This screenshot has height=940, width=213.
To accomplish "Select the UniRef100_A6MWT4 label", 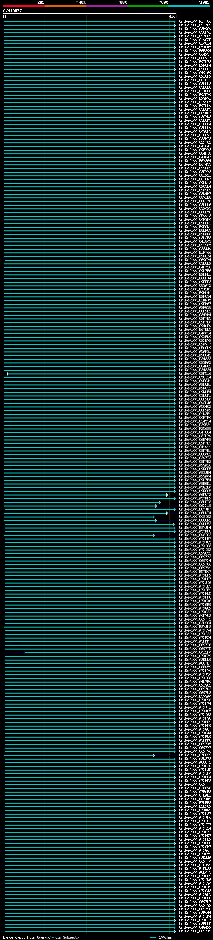I will (195, 513).
